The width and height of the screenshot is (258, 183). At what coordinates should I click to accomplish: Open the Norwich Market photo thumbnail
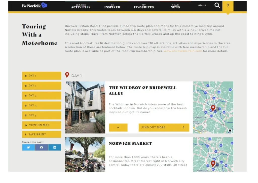coord(85,154)
